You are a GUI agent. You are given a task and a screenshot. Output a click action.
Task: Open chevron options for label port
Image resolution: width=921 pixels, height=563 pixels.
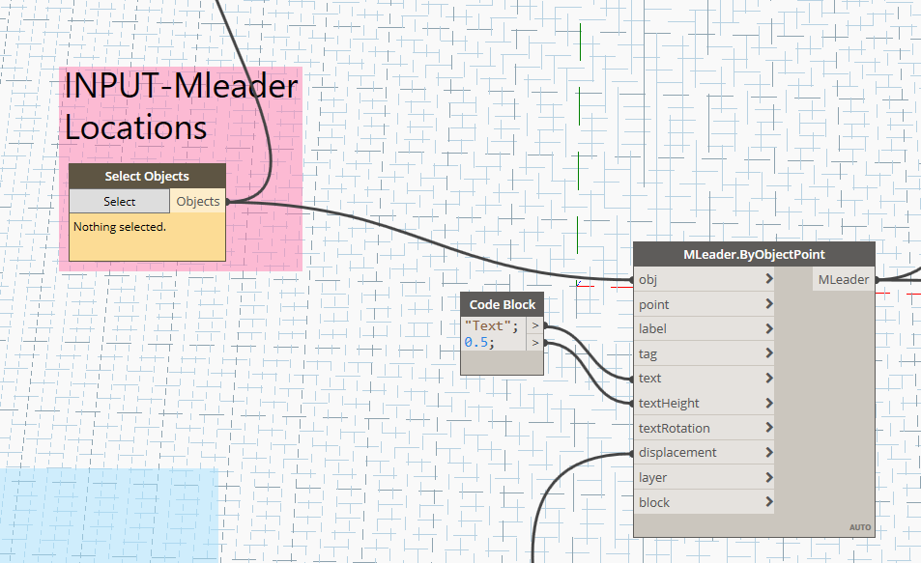coord(769,328)
